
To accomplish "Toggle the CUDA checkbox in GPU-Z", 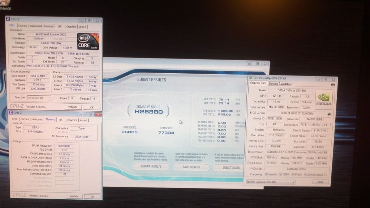I will pos(280,174).
